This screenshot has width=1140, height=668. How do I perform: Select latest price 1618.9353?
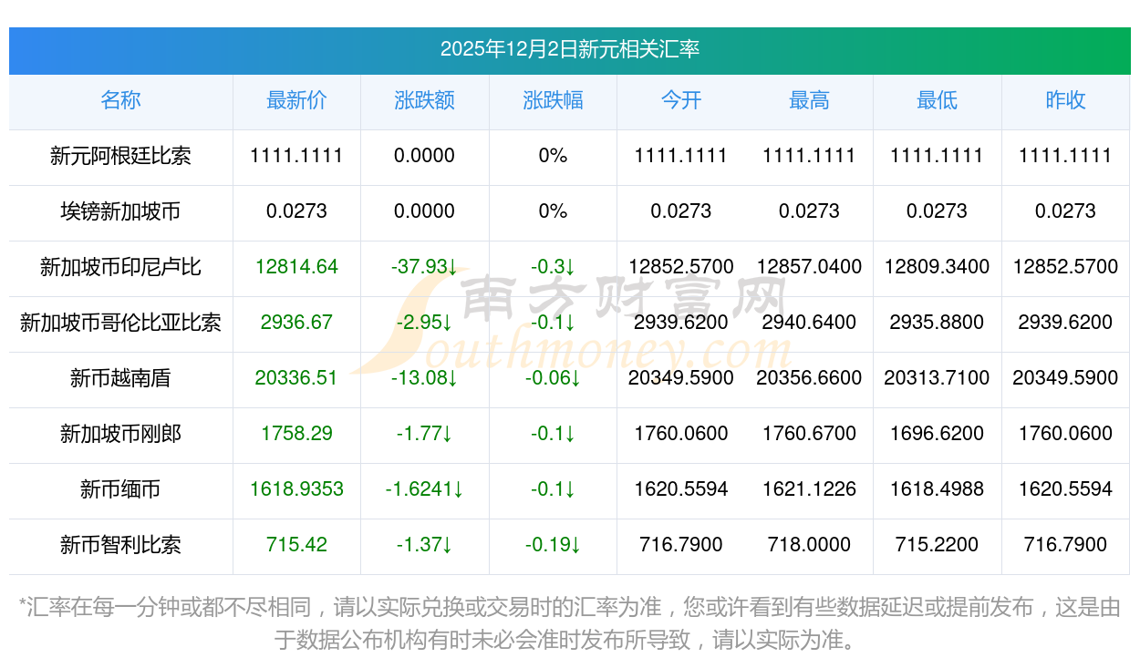coord(296,489)
